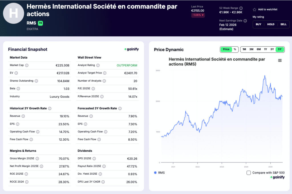292x194 pixels.
Task: Click the Analyst Rating info icon
Action: 98,65
